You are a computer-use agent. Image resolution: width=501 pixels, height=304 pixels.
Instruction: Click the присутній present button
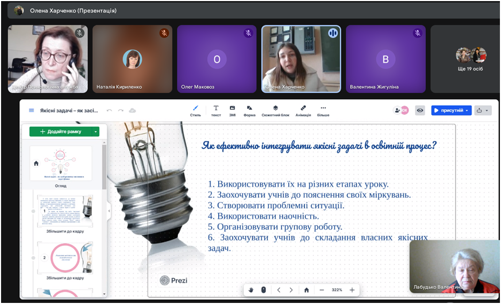tap(449, 110)
